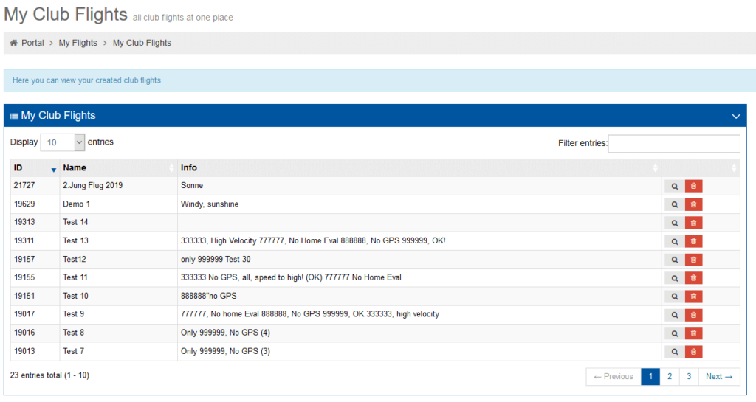Remove Test 7 flight with trash icon
The height and width of the screenshot is (402, 756).
[693, 352]
